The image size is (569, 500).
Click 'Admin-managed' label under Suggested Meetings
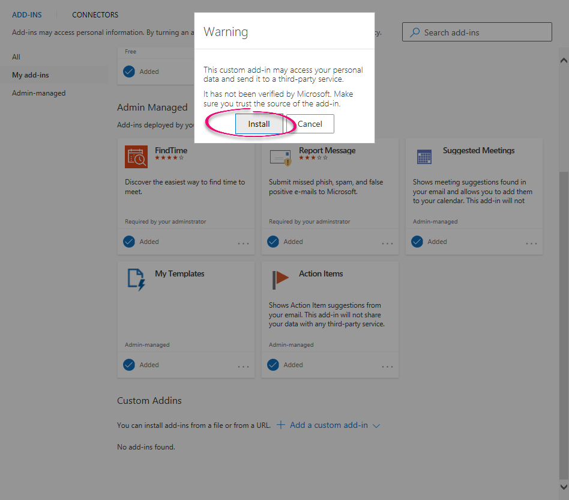(435, 221)
